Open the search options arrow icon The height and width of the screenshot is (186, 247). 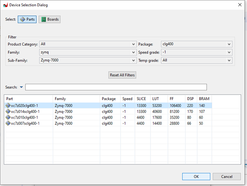(x=21, y=87)
